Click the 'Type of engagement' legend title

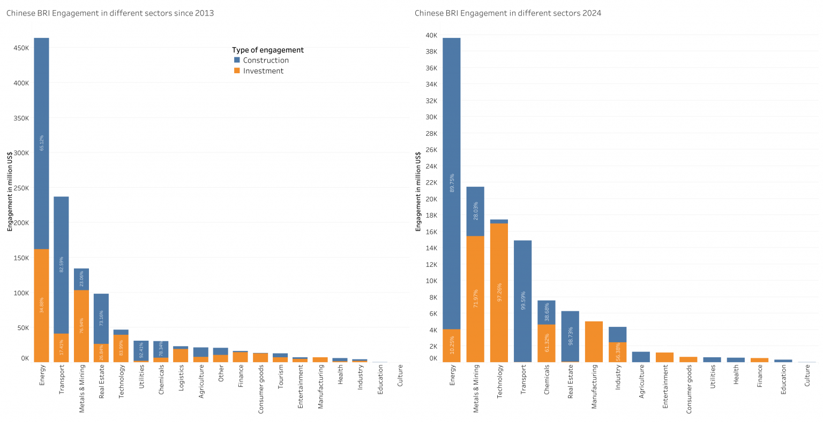[268, 50]
